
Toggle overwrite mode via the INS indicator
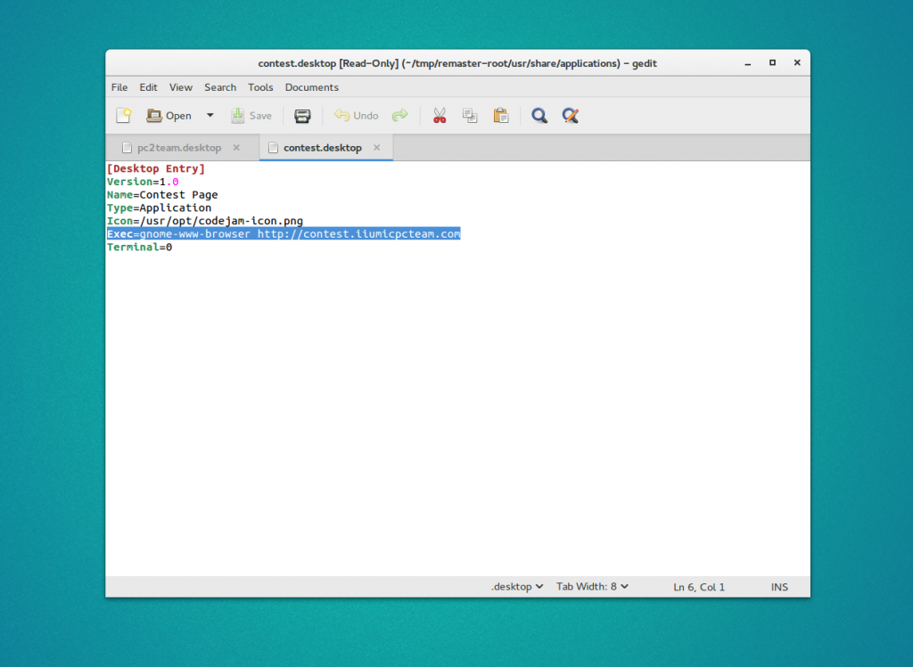[x=779, y=586]
